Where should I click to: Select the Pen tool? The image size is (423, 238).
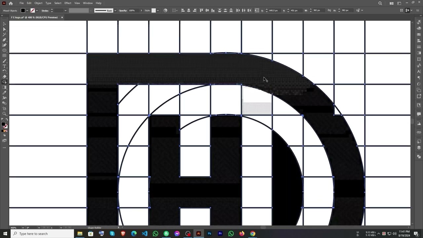tap(4, 40)
